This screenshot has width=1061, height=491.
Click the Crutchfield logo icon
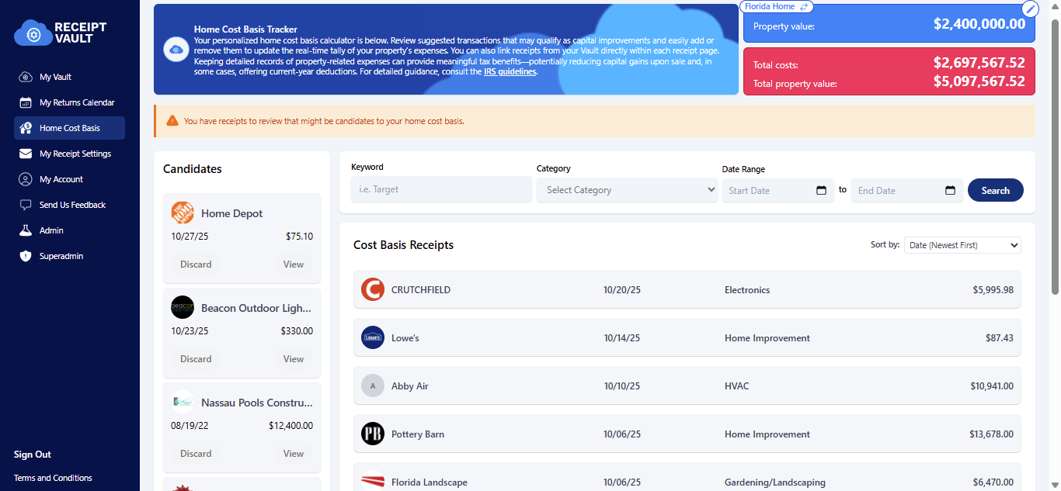[x=373, y=289]
